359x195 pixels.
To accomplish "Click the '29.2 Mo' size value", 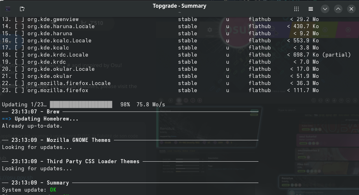I will [308, 19].
